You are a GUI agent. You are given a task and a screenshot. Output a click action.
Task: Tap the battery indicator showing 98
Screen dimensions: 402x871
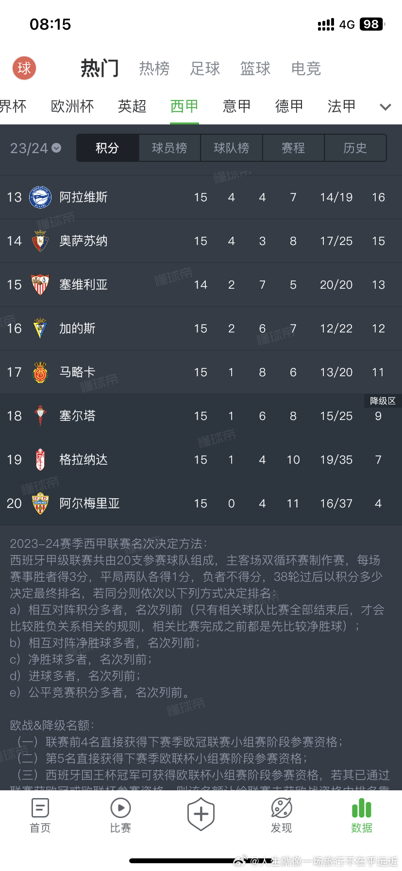point(371,24)
